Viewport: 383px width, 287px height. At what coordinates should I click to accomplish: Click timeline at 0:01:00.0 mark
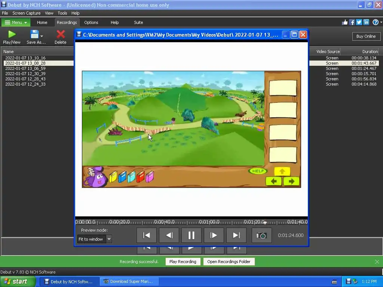point(209,222)
